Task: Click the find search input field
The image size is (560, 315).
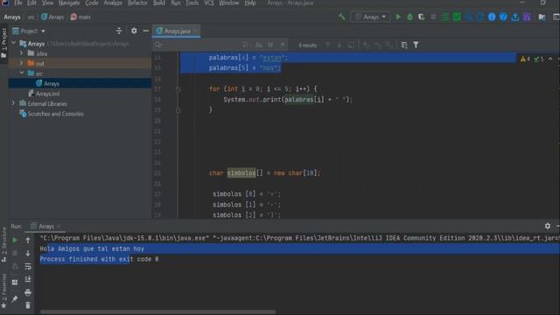Action: [201, 45]
